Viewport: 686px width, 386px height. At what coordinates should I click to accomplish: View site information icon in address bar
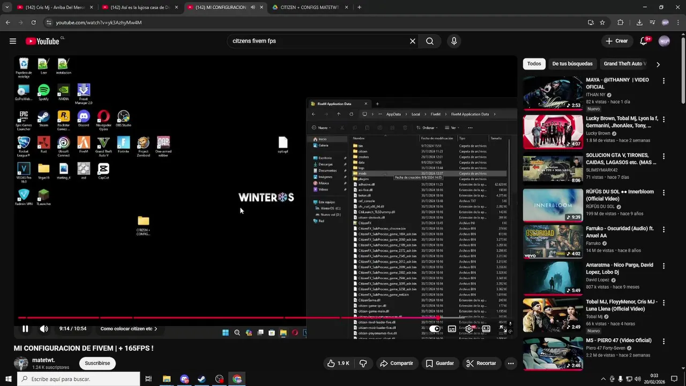point(49,23)
